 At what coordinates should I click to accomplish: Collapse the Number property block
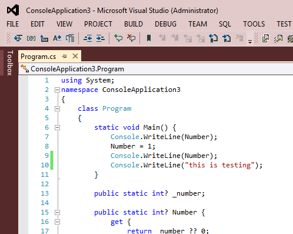pyautogui.click(x=57, y=212)
